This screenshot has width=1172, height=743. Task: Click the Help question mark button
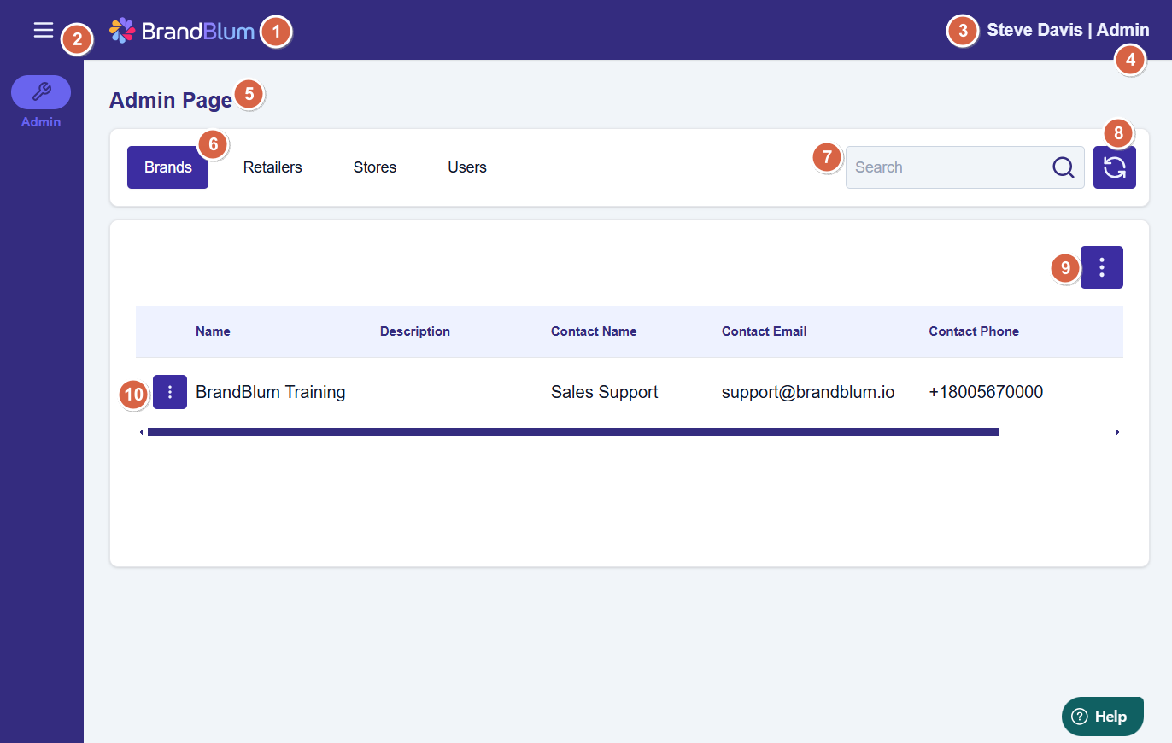(x=1102, y=717)
